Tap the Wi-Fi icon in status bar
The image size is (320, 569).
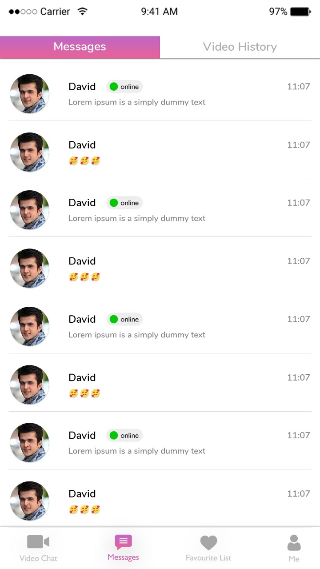pyautogui.click(x=82, y=12)
